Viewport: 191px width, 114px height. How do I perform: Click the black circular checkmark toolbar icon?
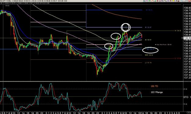(179, 1)
